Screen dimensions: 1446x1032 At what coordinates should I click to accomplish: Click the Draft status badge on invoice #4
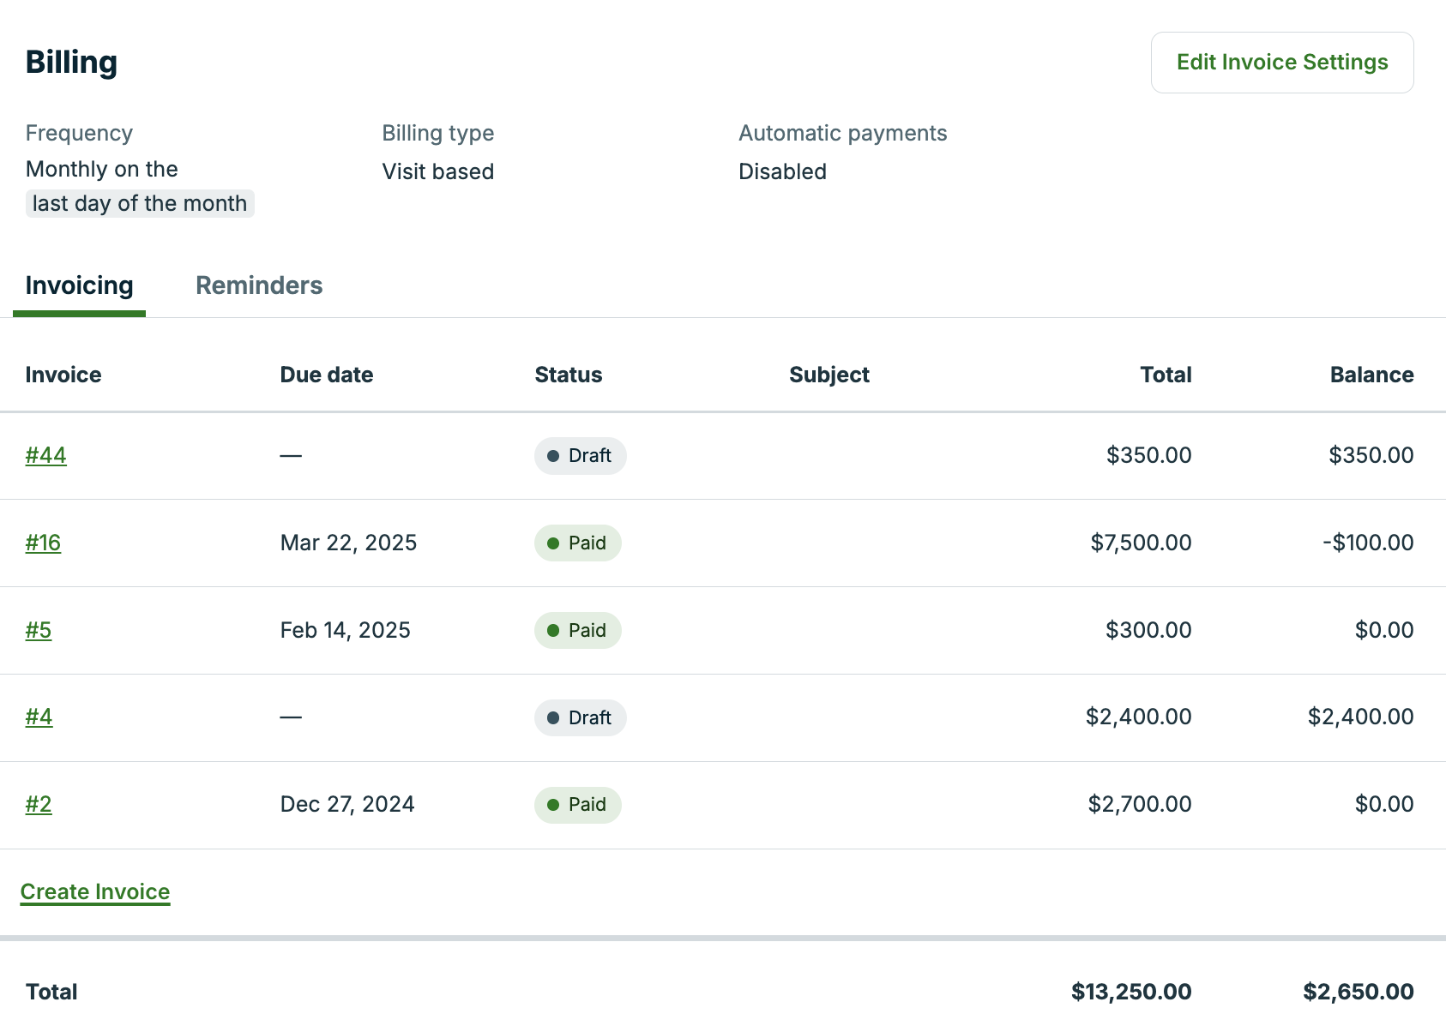[x=580, y=717]
